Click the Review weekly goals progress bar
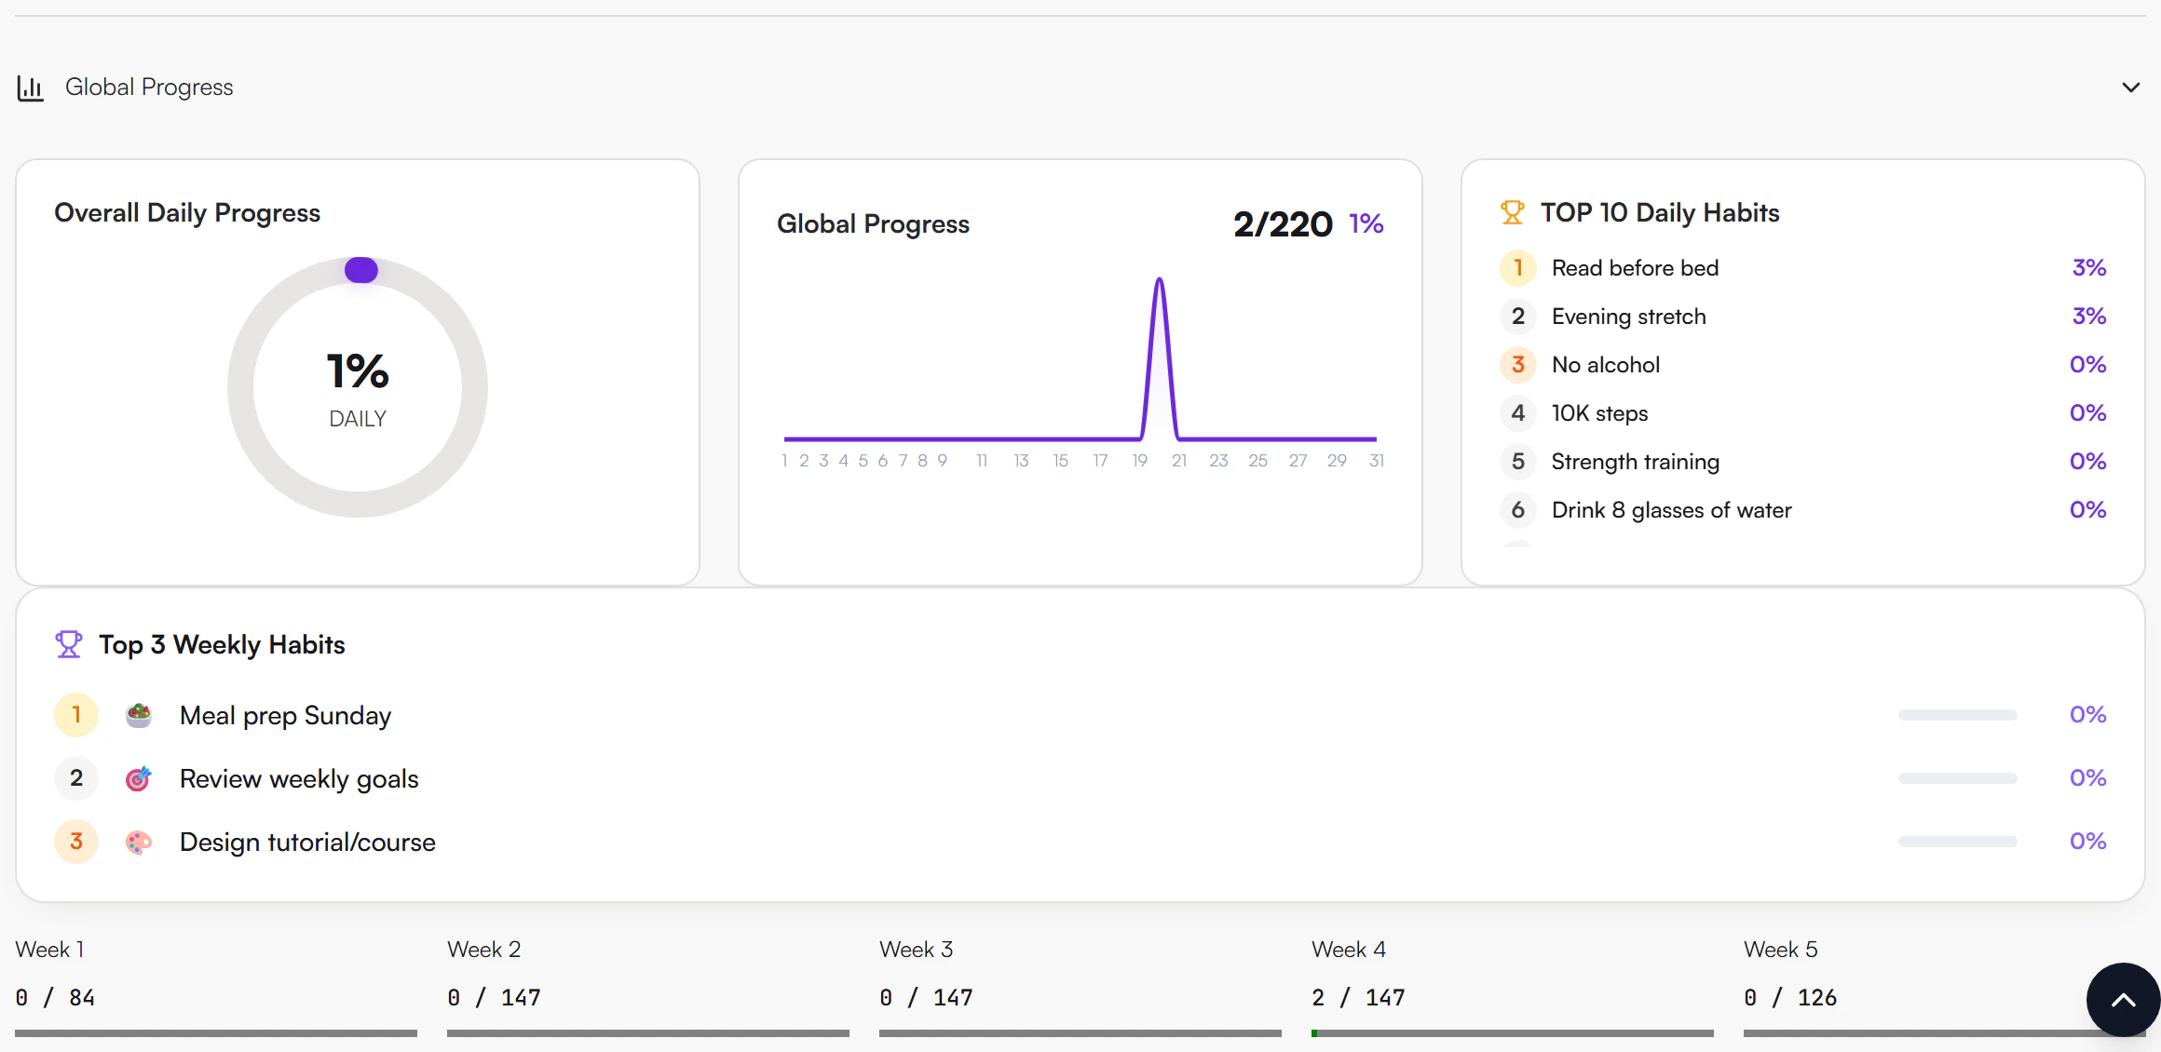The image size is (2161, 1052). [1958, 778]
